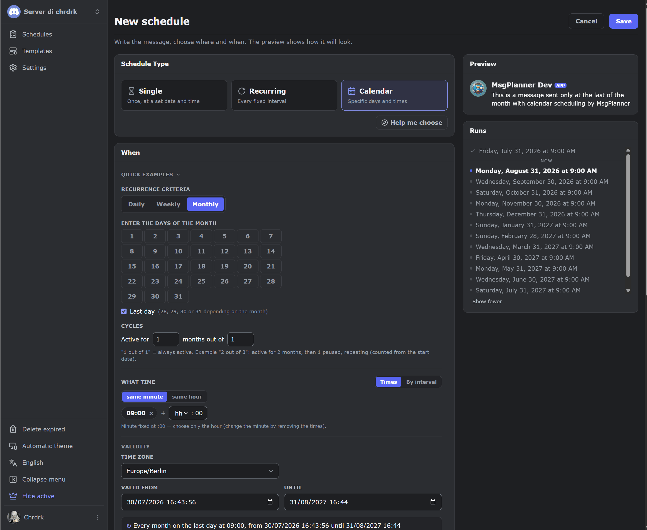The width and height of the screenshot is (647, 530).
Task: Open the Europe/Berlin time zone dropdown
Action: (200, 471)
